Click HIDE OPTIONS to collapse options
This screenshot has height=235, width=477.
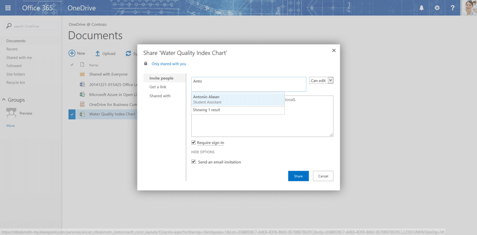pos(203,152)
